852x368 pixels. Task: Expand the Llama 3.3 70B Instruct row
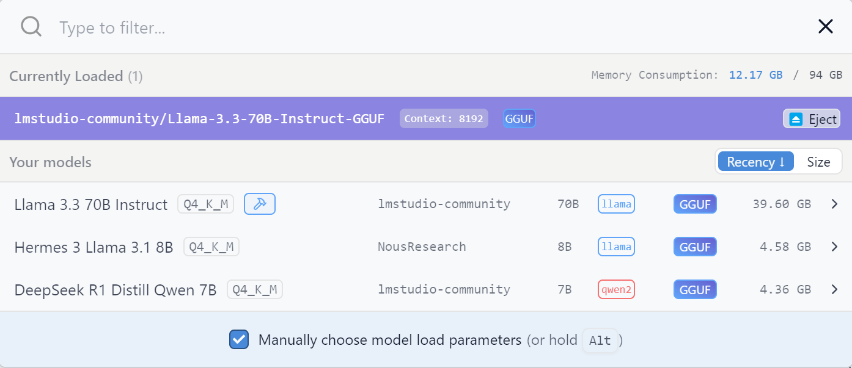[835, 204]
